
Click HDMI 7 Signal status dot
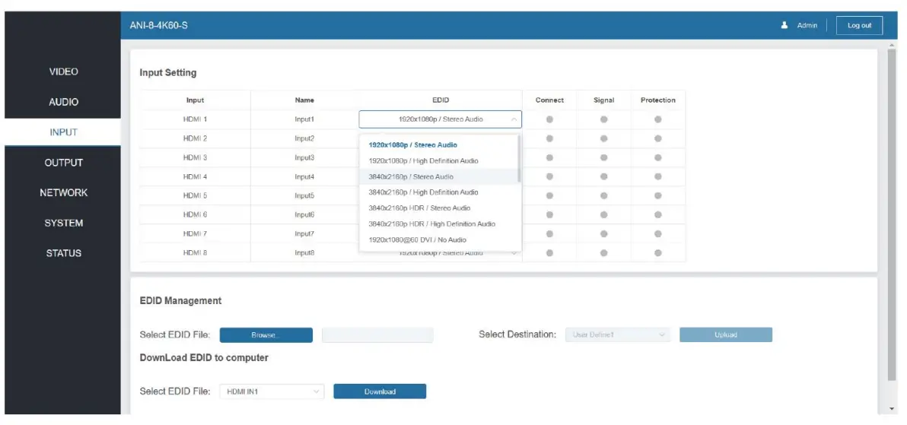(603, 233)
